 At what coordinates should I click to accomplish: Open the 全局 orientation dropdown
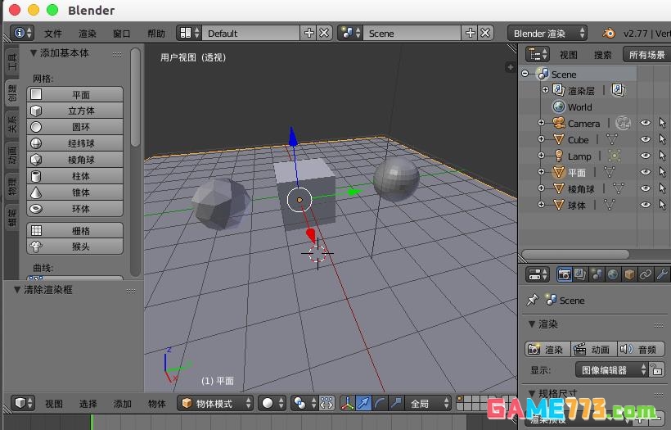pos(428,403)
